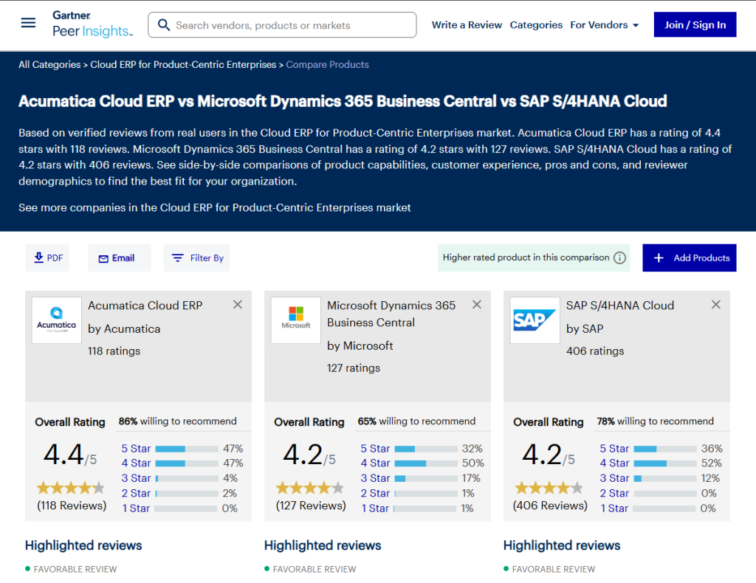Screen dimensions: 756x583
Task: Filter Microsoft reviews by 4 Star
Action: (x=375, y=463)
